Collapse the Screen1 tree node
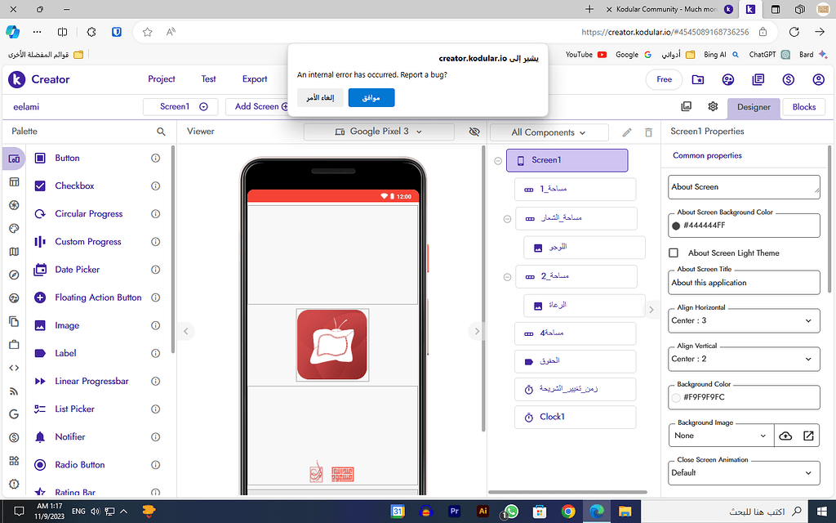Screen dimensions: 836x523 498,160
